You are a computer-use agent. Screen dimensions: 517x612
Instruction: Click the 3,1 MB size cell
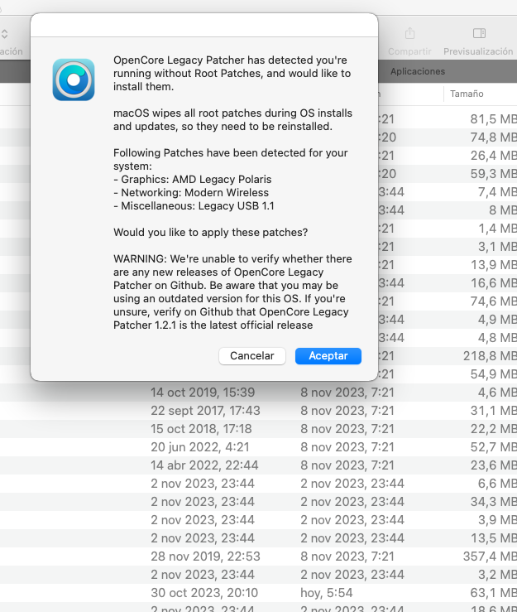497,247
